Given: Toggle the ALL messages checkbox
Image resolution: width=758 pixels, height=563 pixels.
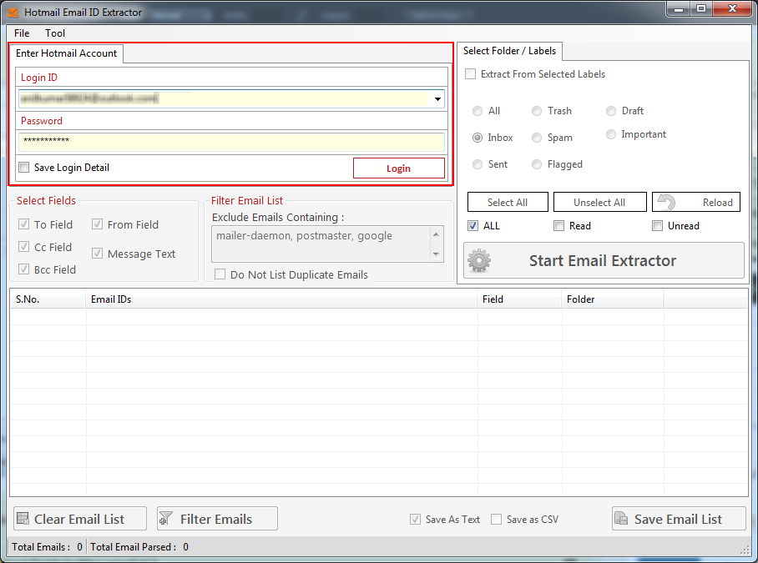Looking at the screenshot, I should pos(472,225).
